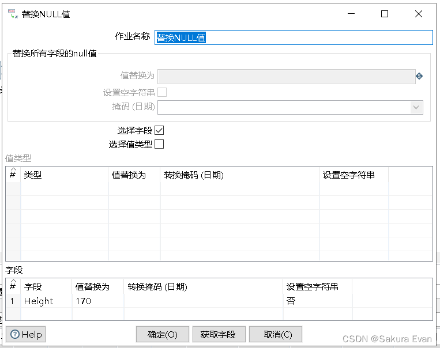Click the 170 replacement value cell
Screen dimensions: 440x348
98,301
